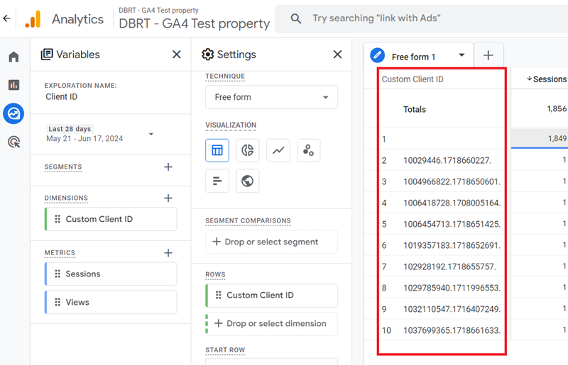The image size is (568, 365).
Task: Select the table visualization
Action: [217, 150]
